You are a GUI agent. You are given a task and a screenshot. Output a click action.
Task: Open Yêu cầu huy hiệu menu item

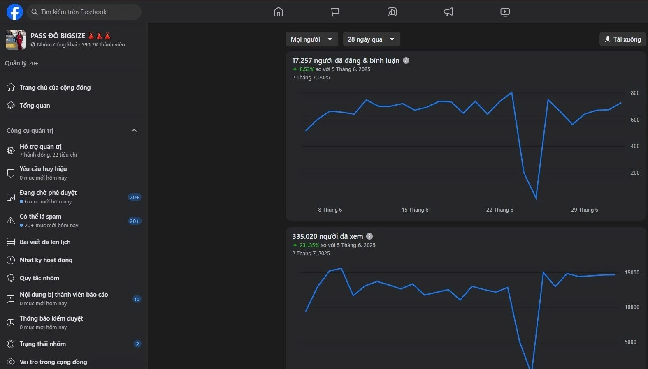[x=74, y=173]
